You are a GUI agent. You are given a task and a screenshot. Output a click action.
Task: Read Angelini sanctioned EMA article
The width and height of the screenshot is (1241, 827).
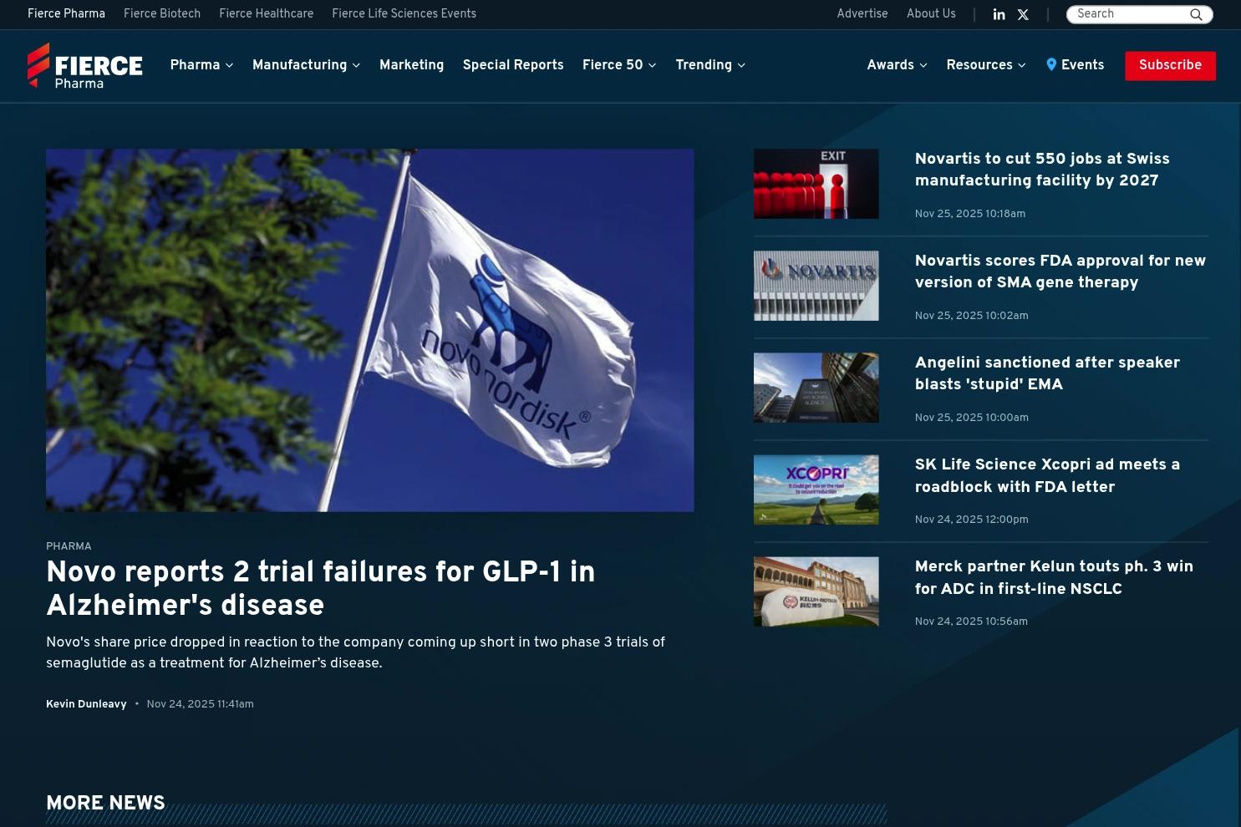[x=1047, y=373]
